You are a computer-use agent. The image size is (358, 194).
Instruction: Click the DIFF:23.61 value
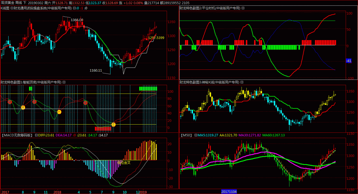(46, 135)
